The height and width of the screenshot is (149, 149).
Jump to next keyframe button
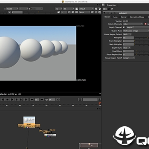point(22,99)
